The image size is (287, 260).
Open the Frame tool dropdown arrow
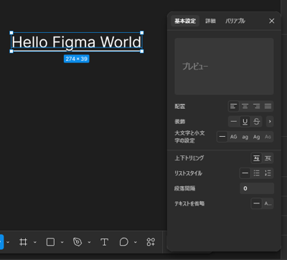35,242
